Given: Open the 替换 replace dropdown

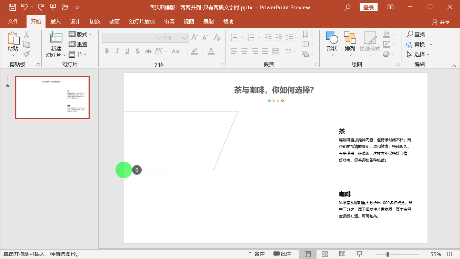Looking at the screenshot, I should (x=431, y=45).
